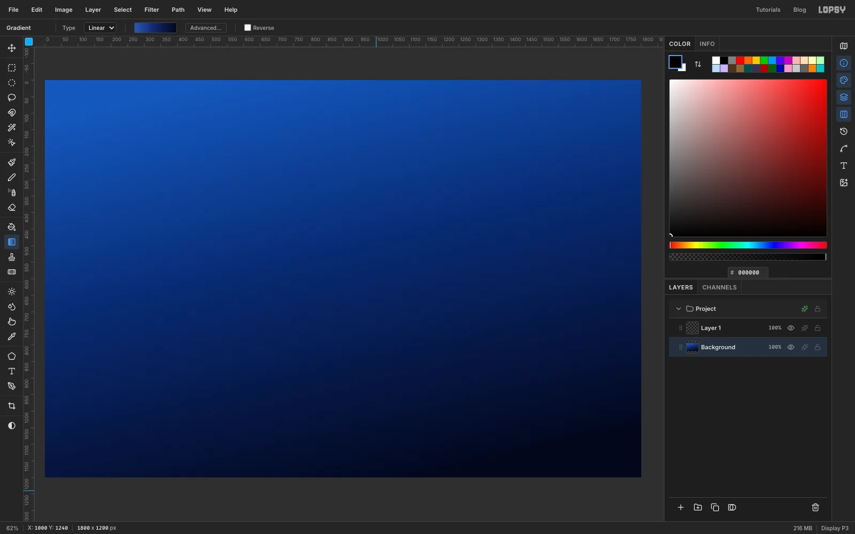
Task: Select the Magic Wand tool
Action: point(12,128)
